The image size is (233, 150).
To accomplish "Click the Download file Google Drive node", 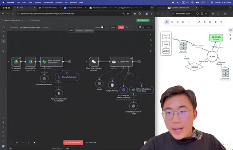I will coord(31,62).
